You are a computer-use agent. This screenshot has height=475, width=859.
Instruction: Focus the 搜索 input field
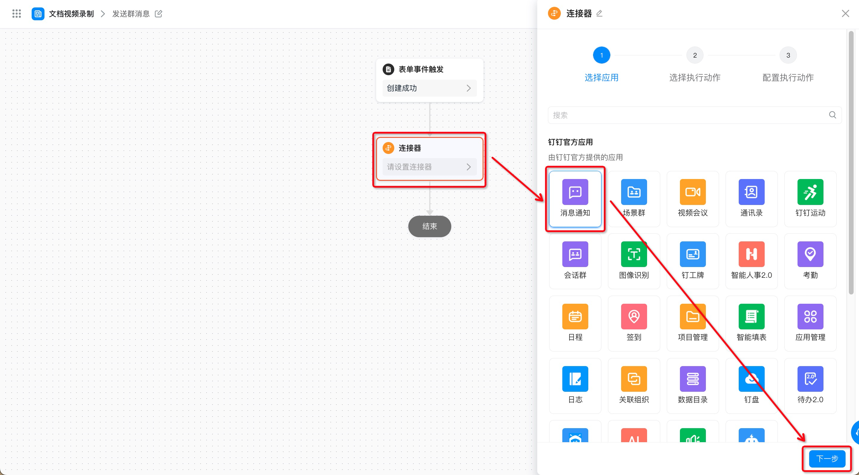tap(695, 115)
